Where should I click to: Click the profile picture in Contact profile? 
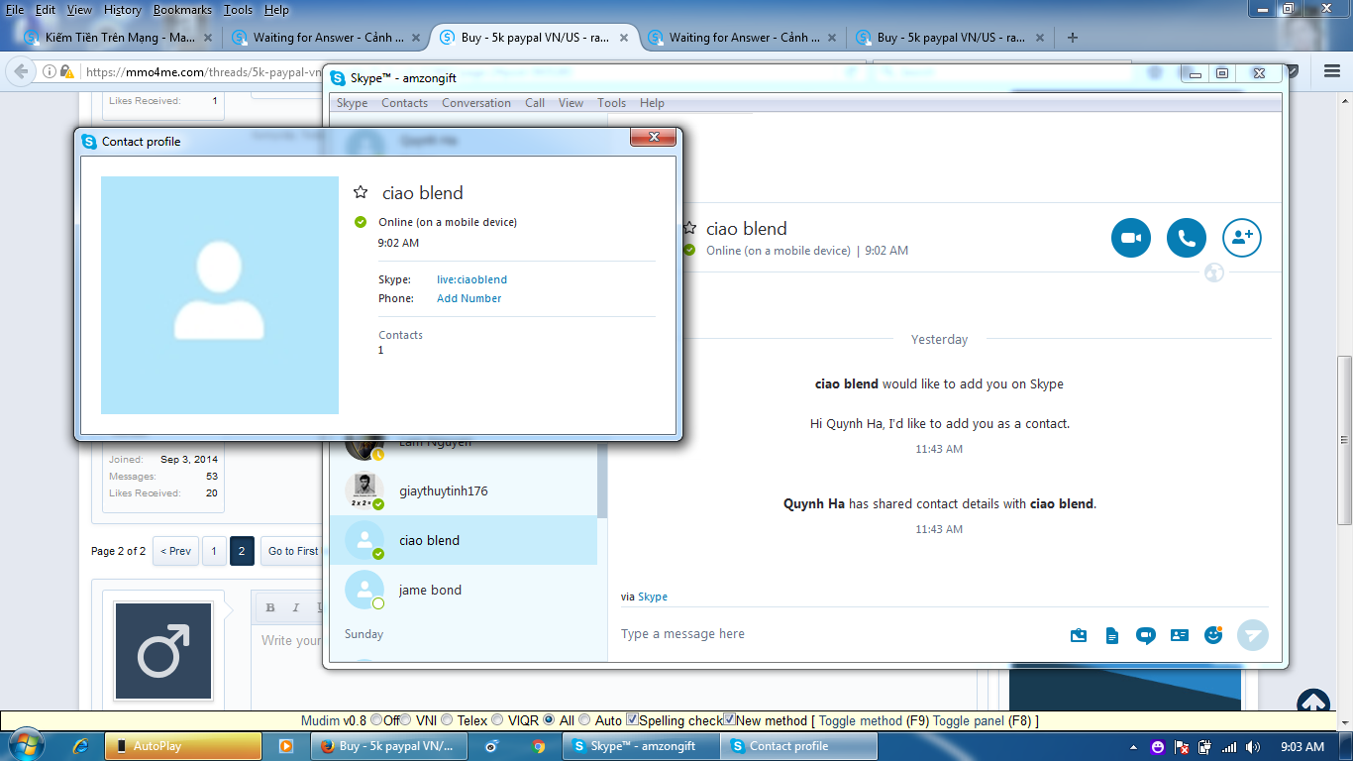click(220, 295)
